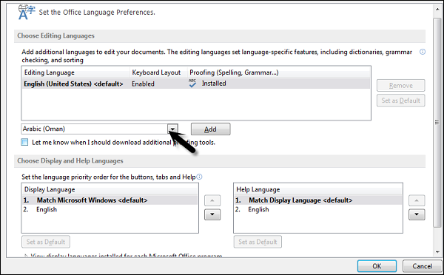
Task: Click the vertical scrollbar down arrow
Action: [437, 251]
